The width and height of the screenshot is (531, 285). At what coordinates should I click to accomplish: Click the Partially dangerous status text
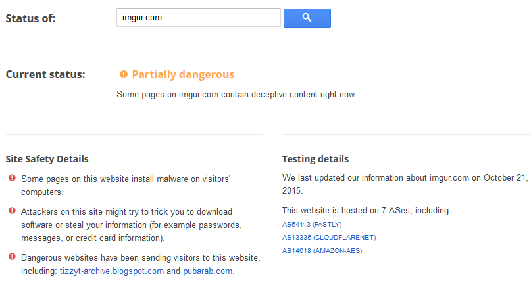click(x=183, y=75)
